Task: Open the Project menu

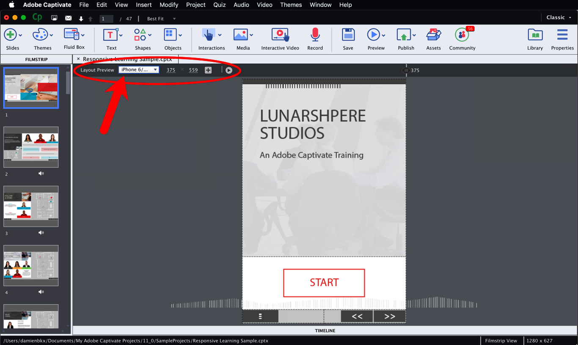Action: pyautogui.click(x=196, y=5)
